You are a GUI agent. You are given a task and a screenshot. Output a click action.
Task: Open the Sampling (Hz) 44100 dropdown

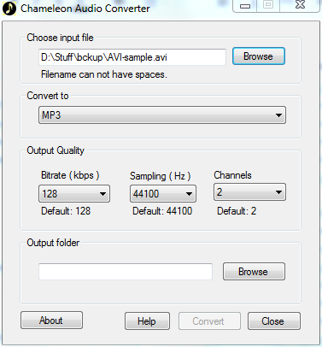pos(163,194)
